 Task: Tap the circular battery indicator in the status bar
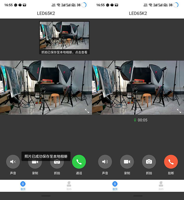(84, 5)
